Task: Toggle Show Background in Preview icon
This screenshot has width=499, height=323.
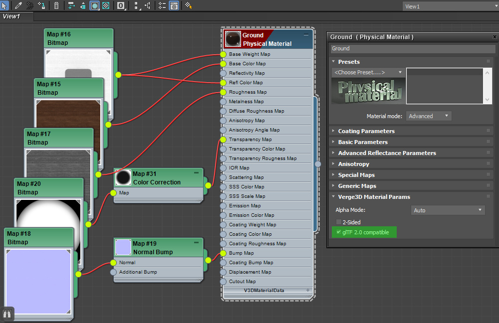Action: click(106, 5)
